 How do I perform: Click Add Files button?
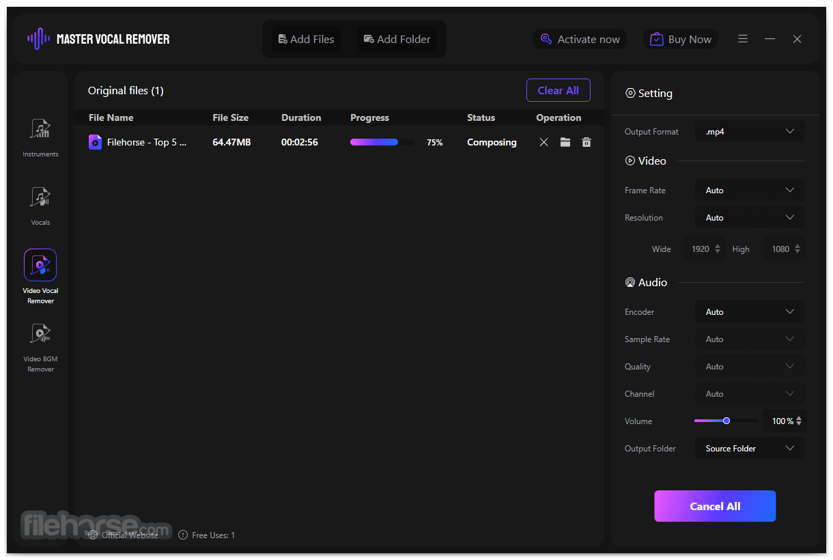coord(306,39)
